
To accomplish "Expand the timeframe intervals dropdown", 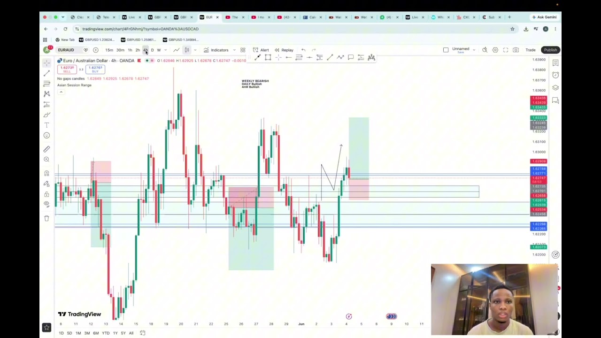I will pyautogui.click(x=165, y=50).
